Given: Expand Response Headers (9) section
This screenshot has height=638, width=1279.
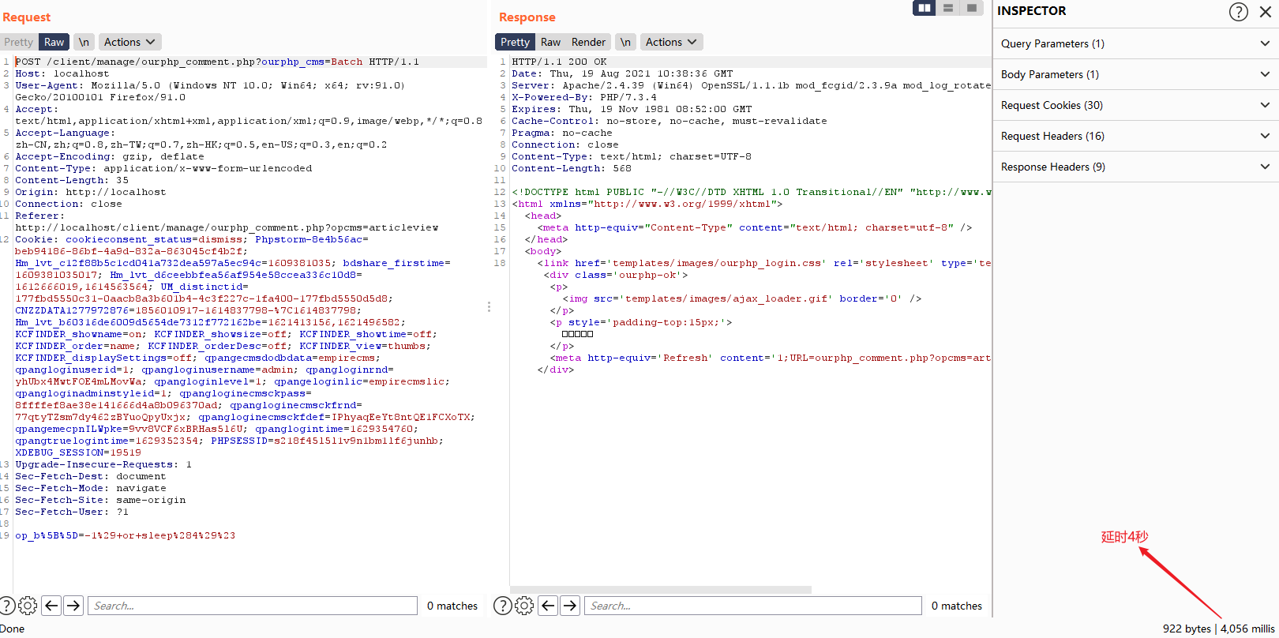Looking at the screenshot, I should click(1135, 167).
